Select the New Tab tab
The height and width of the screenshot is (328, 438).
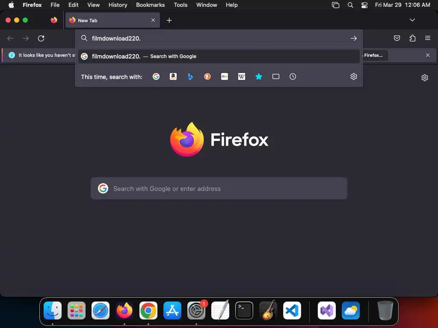tap(112, 20)
